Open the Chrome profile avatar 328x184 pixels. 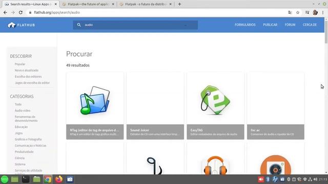tap(315, 12)
